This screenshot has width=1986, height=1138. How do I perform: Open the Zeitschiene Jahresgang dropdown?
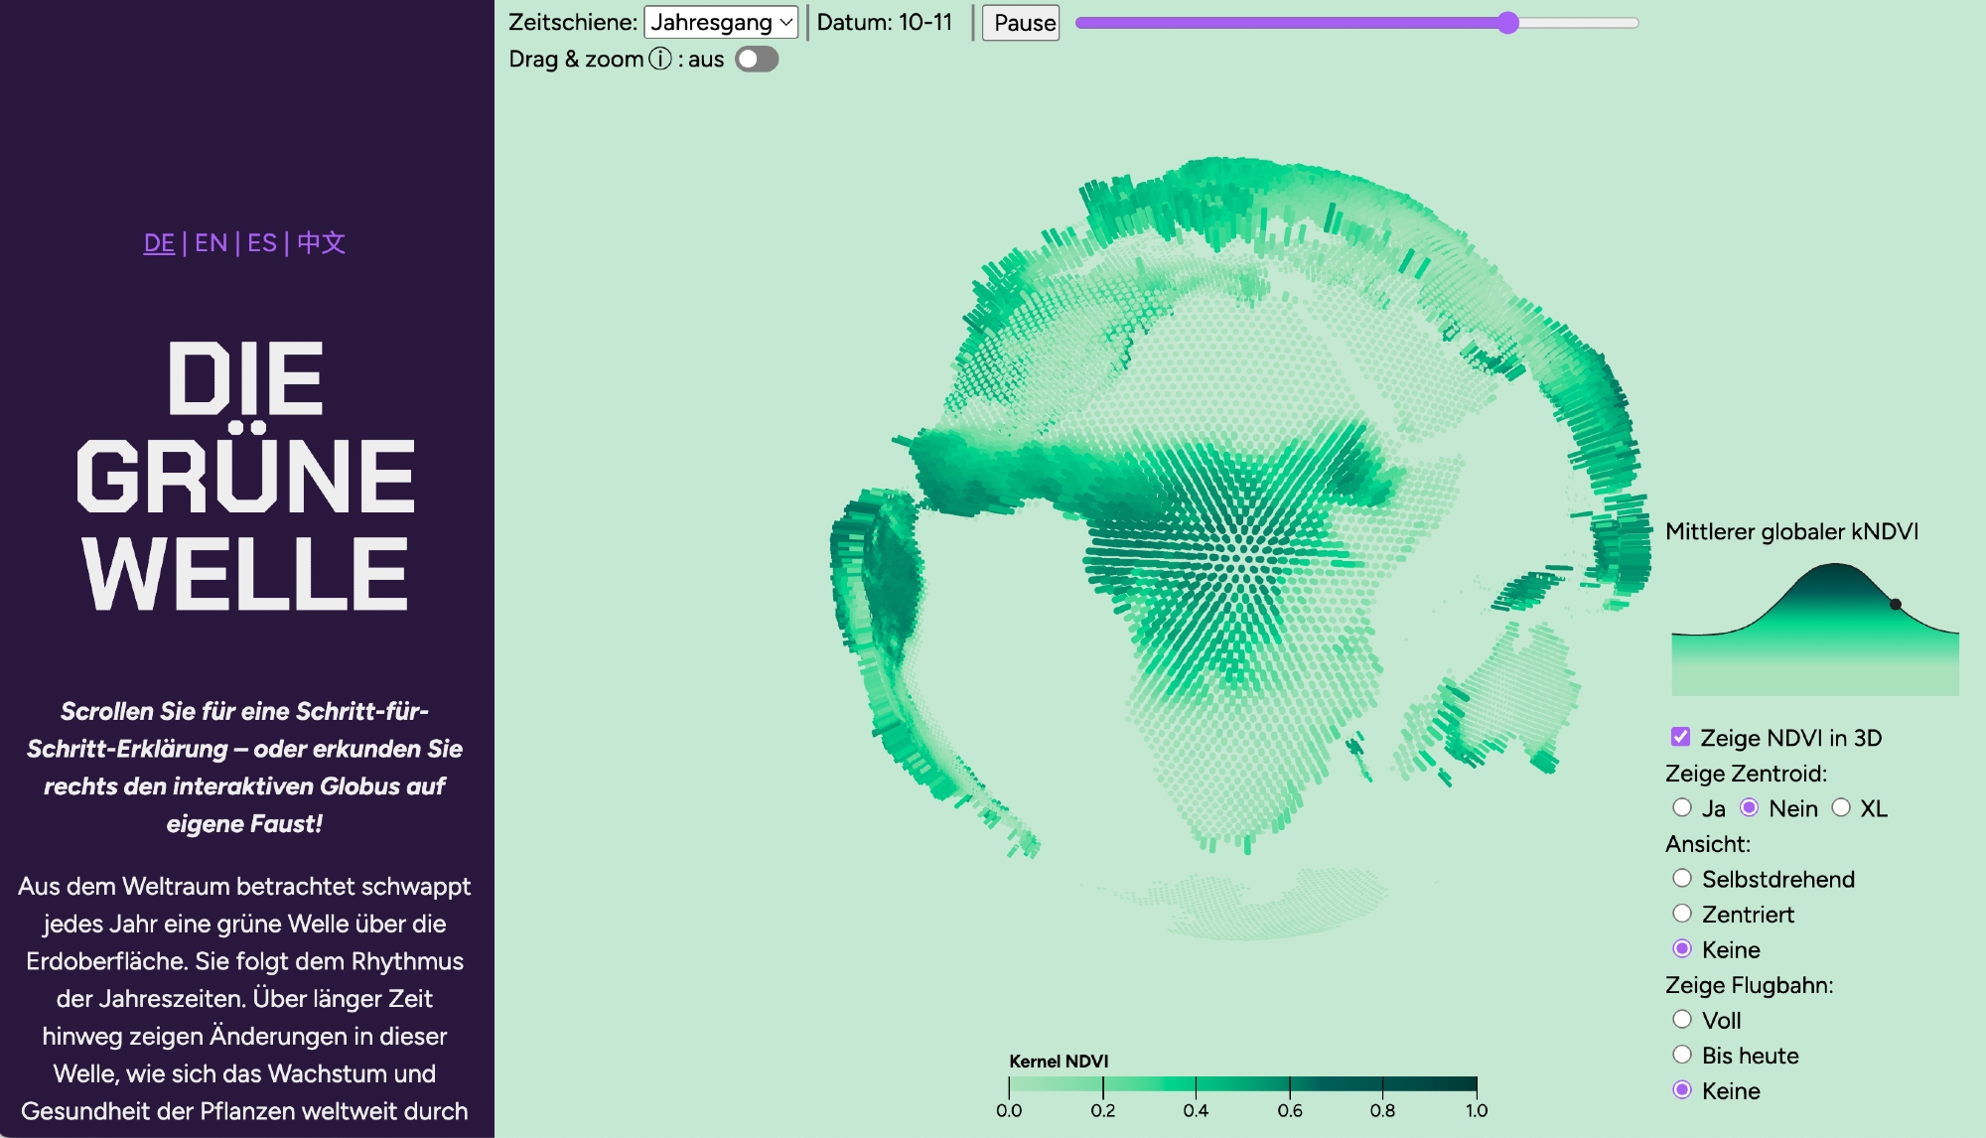point(721,22)
